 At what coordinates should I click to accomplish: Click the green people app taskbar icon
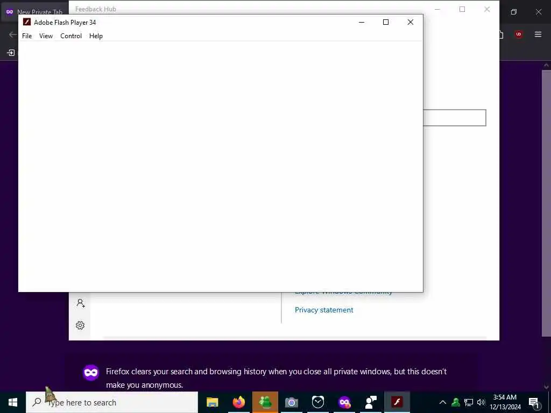(x=265, y=402)
